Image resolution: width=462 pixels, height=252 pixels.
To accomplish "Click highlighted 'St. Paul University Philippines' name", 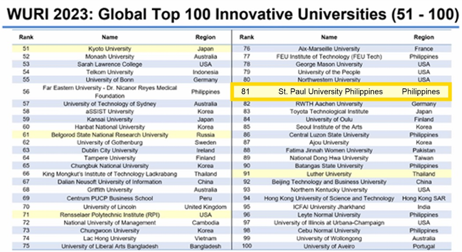I will pos(331,92).
